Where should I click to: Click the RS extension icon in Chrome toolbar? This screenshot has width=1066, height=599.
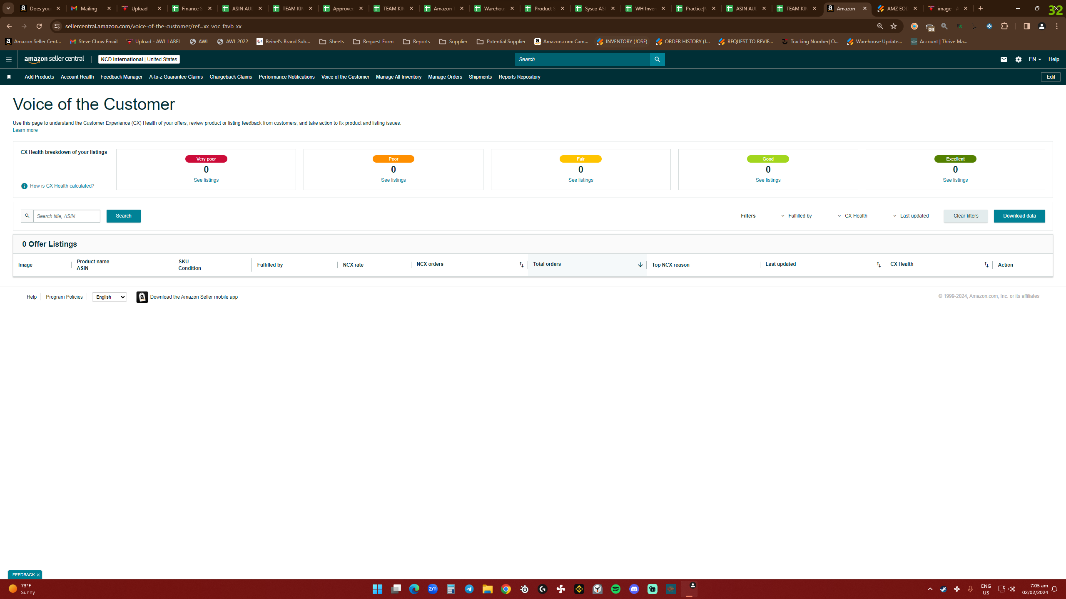click(x=959, y=26)
